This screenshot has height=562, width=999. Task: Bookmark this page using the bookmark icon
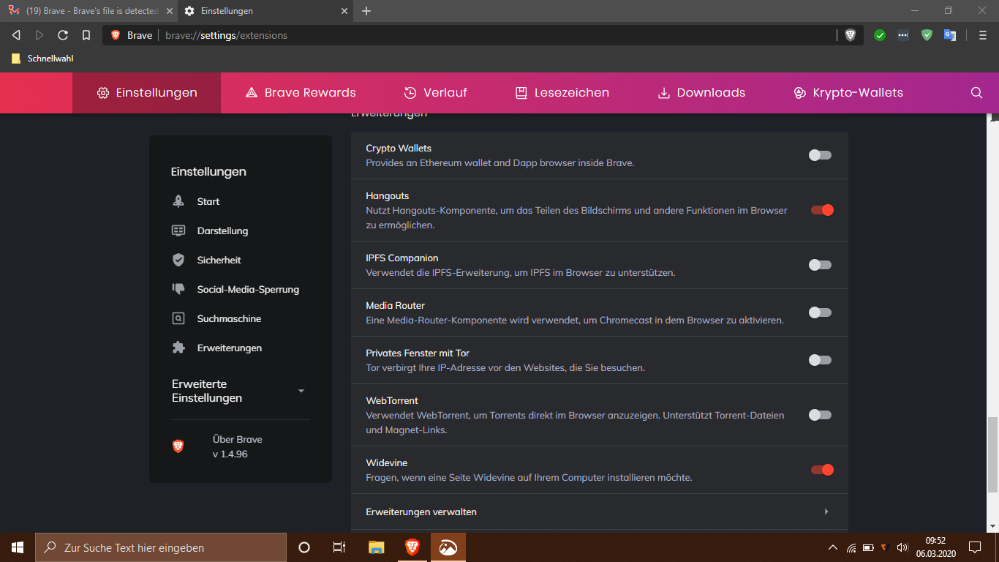(x=86, y=35)
